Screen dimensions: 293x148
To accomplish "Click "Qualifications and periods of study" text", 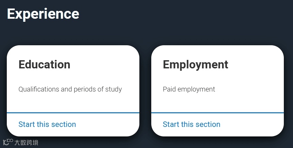I will point(70,89).
